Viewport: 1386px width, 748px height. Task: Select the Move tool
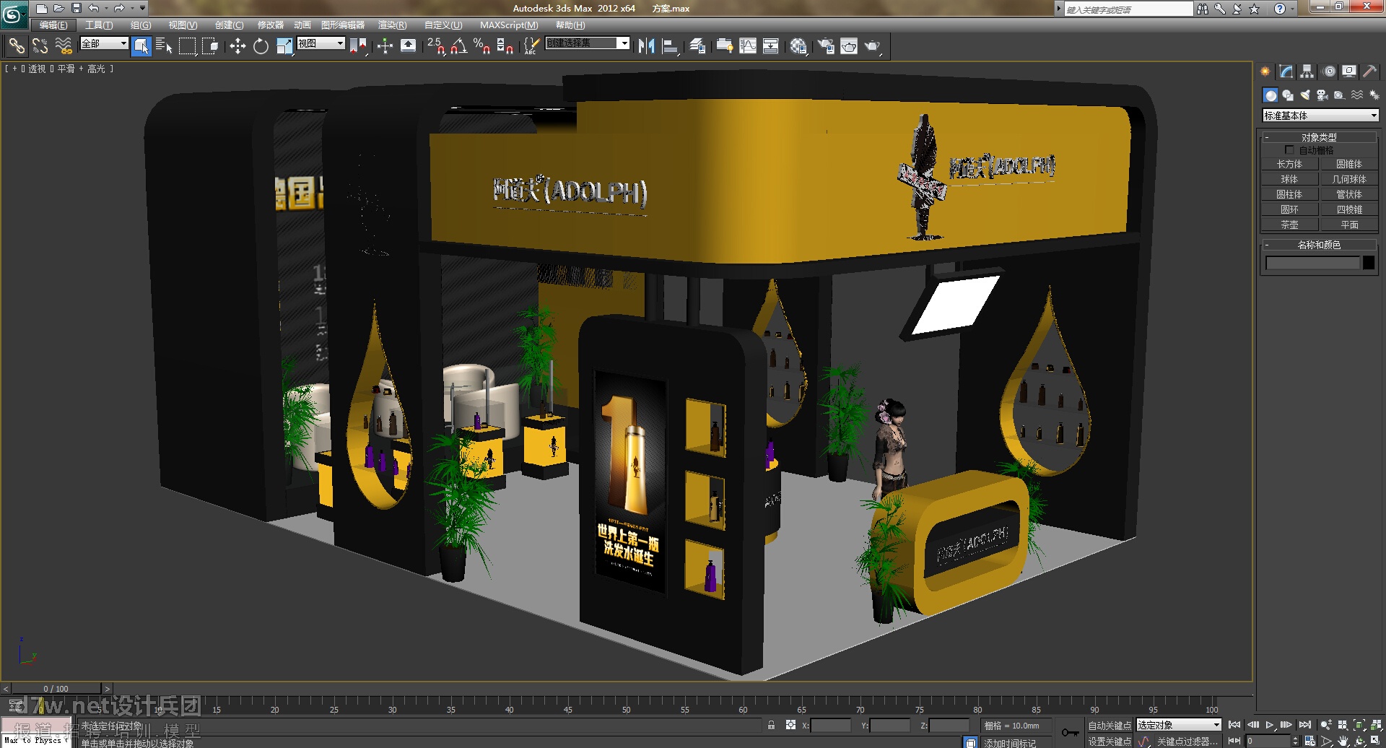coord(237,46)
